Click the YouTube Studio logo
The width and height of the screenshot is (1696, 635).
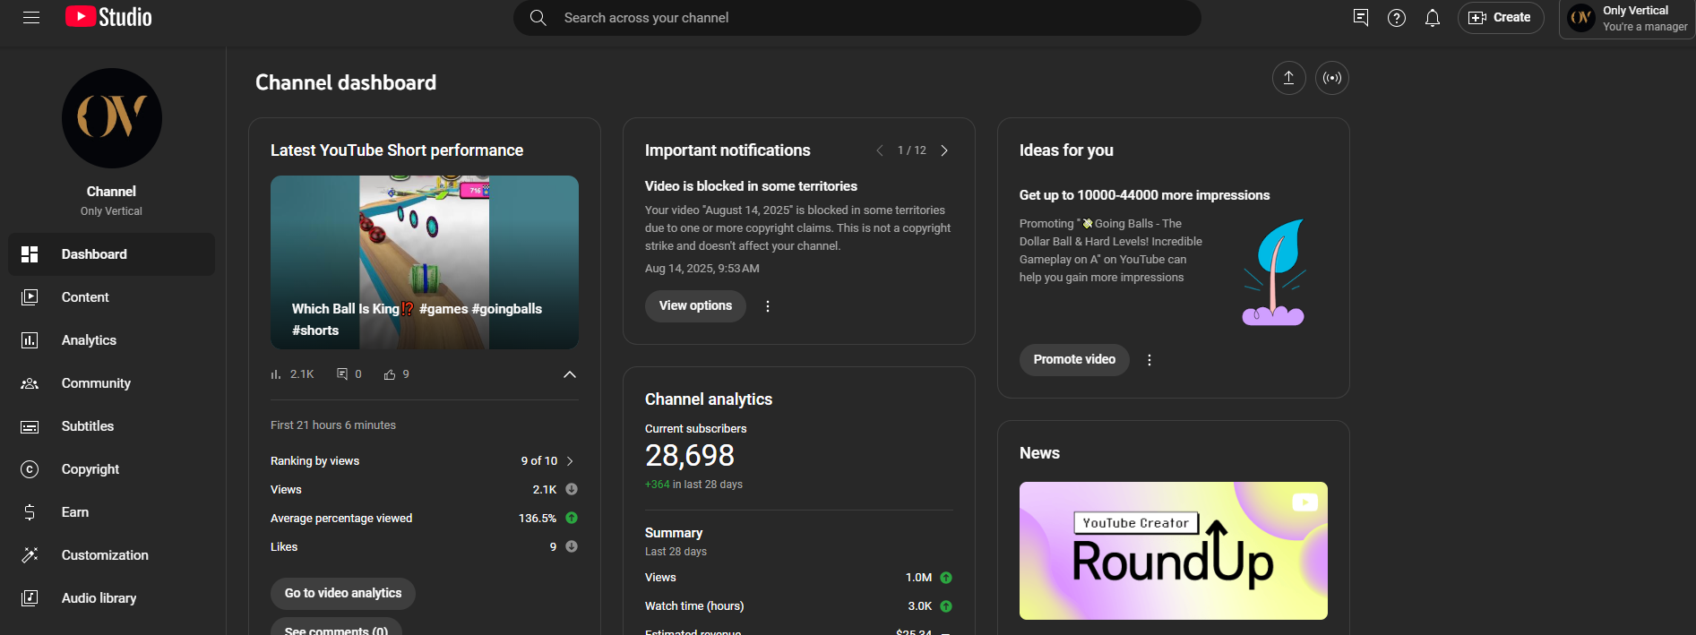108,17
